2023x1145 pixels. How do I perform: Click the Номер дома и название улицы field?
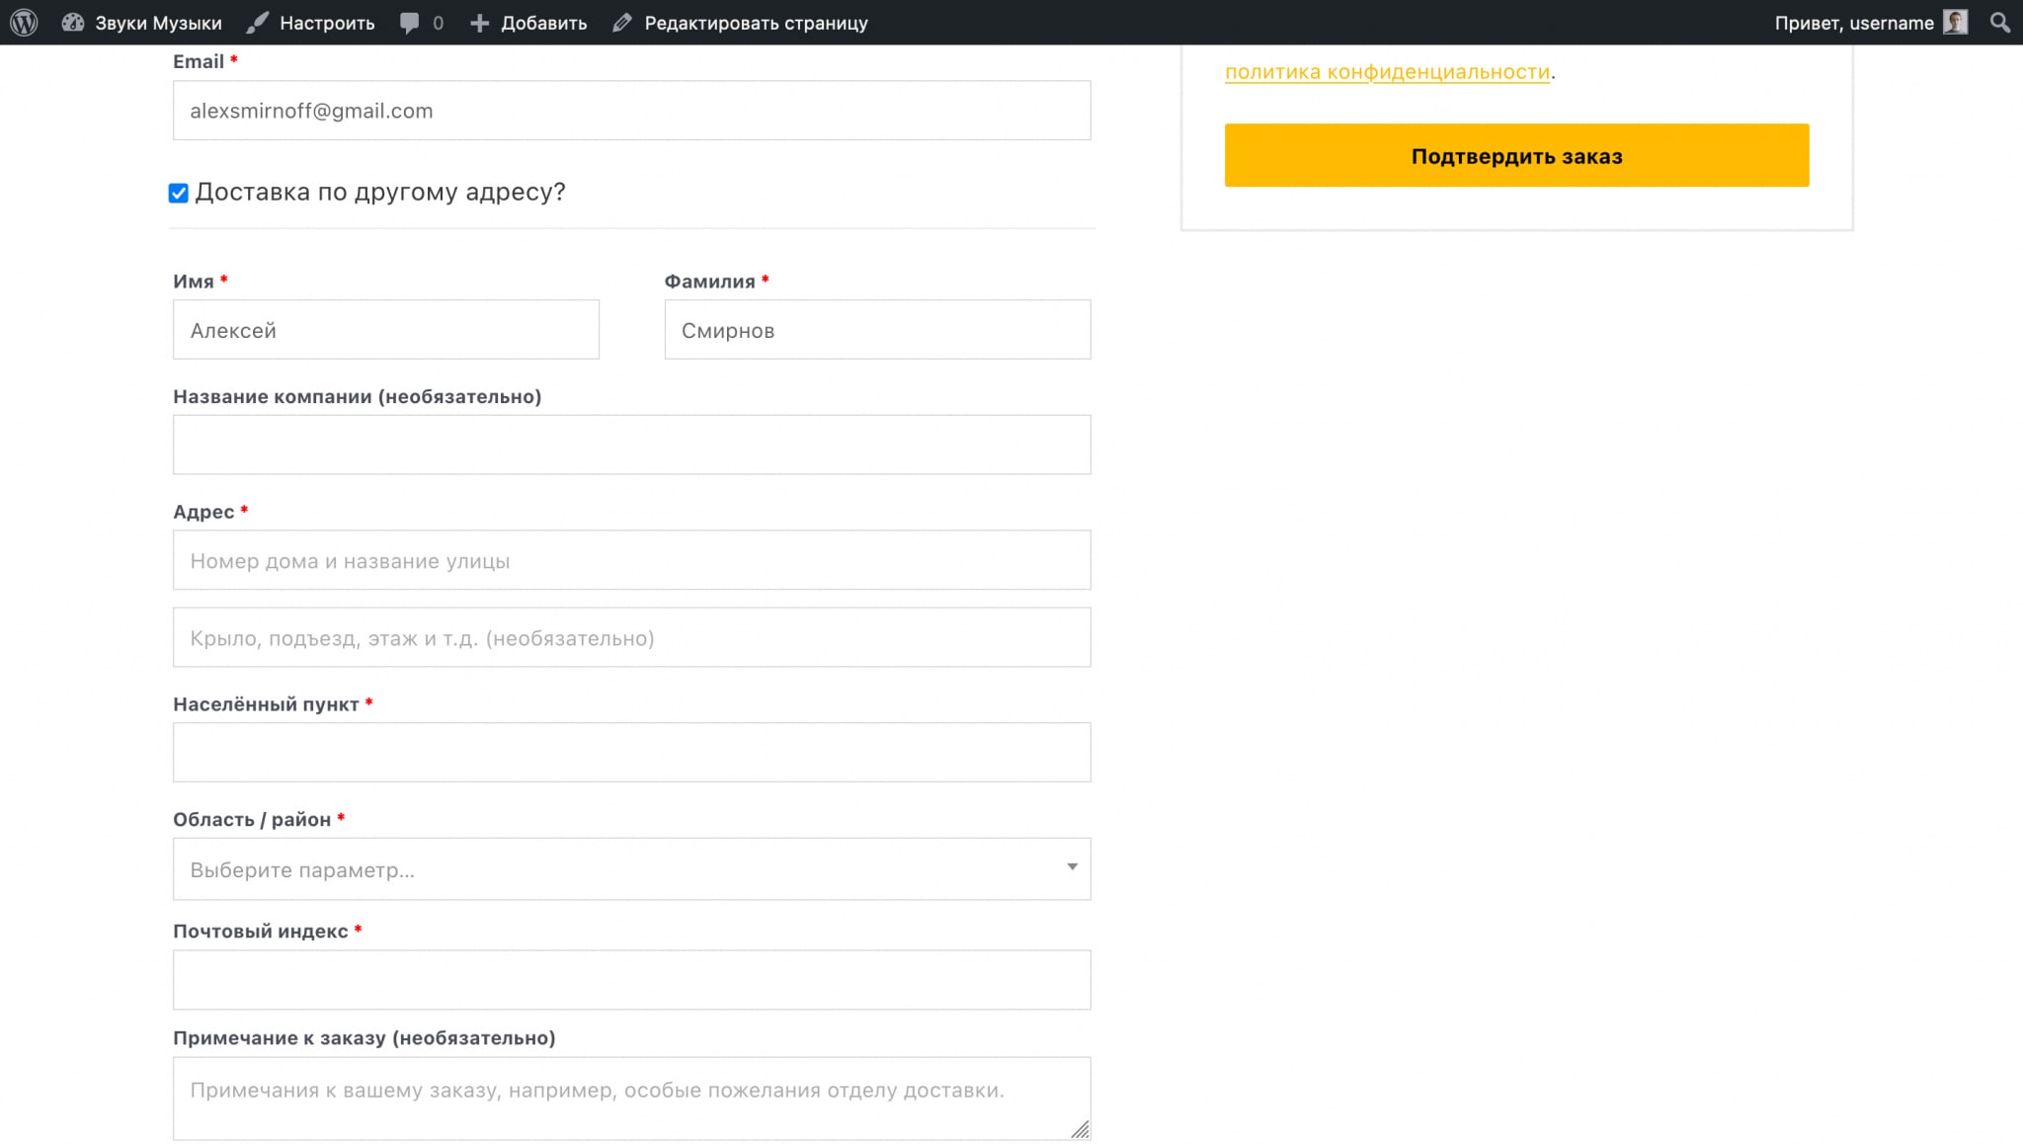coord(632,560)
